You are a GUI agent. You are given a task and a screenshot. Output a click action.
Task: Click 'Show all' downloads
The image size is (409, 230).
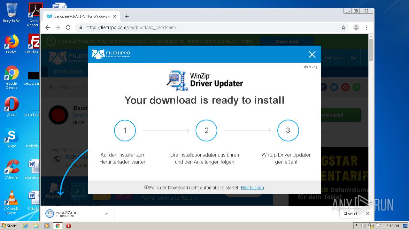351,213
